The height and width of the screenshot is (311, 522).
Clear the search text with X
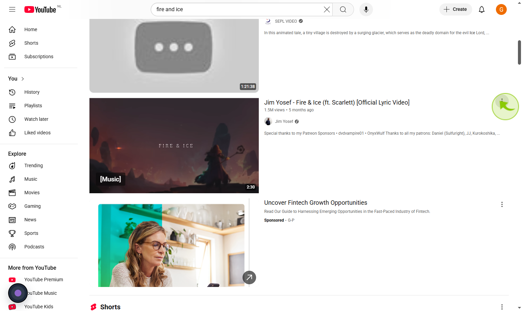pyautogui.click(x=327, y=9)
